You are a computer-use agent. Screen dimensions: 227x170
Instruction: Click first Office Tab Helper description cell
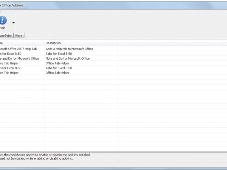pos(58,63)
